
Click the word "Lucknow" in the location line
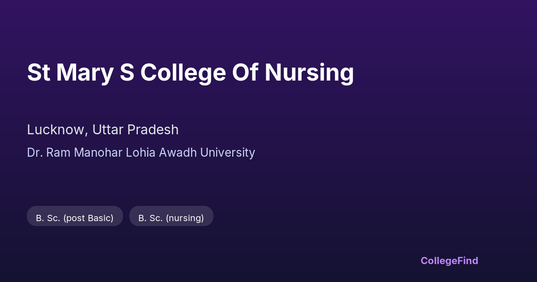click(x=55, y=130)
